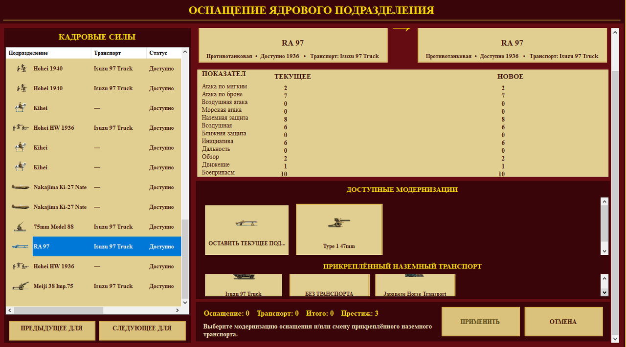
Task: Select the RA 97 row
Action: [x=93, y=246]
